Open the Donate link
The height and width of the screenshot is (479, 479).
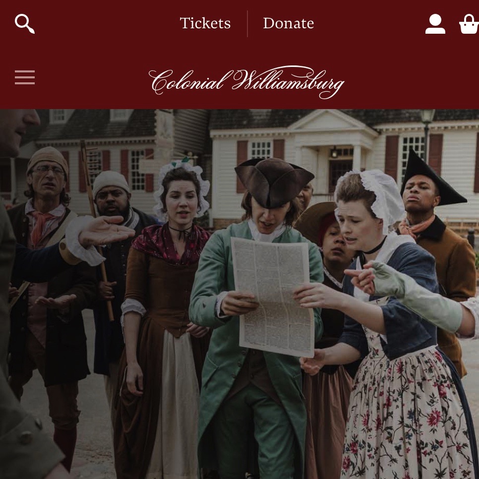pyautogui.click(x=289, y=23)
